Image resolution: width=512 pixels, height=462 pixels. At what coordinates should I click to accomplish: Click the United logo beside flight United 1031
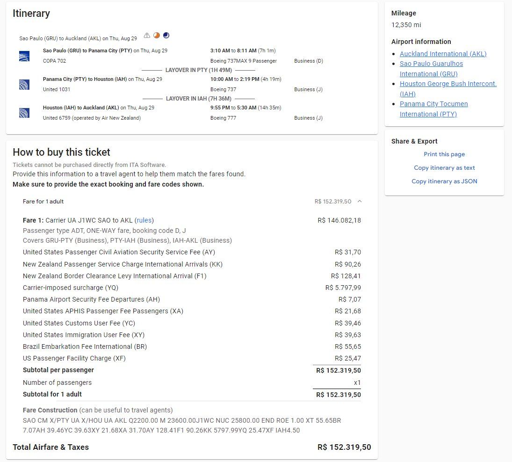(24, 85)
